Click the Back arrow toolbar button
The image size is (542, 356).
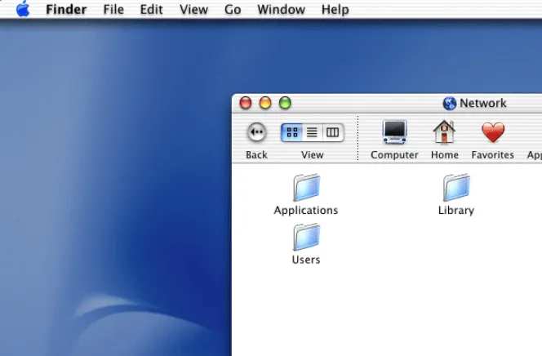pos(256,132)
